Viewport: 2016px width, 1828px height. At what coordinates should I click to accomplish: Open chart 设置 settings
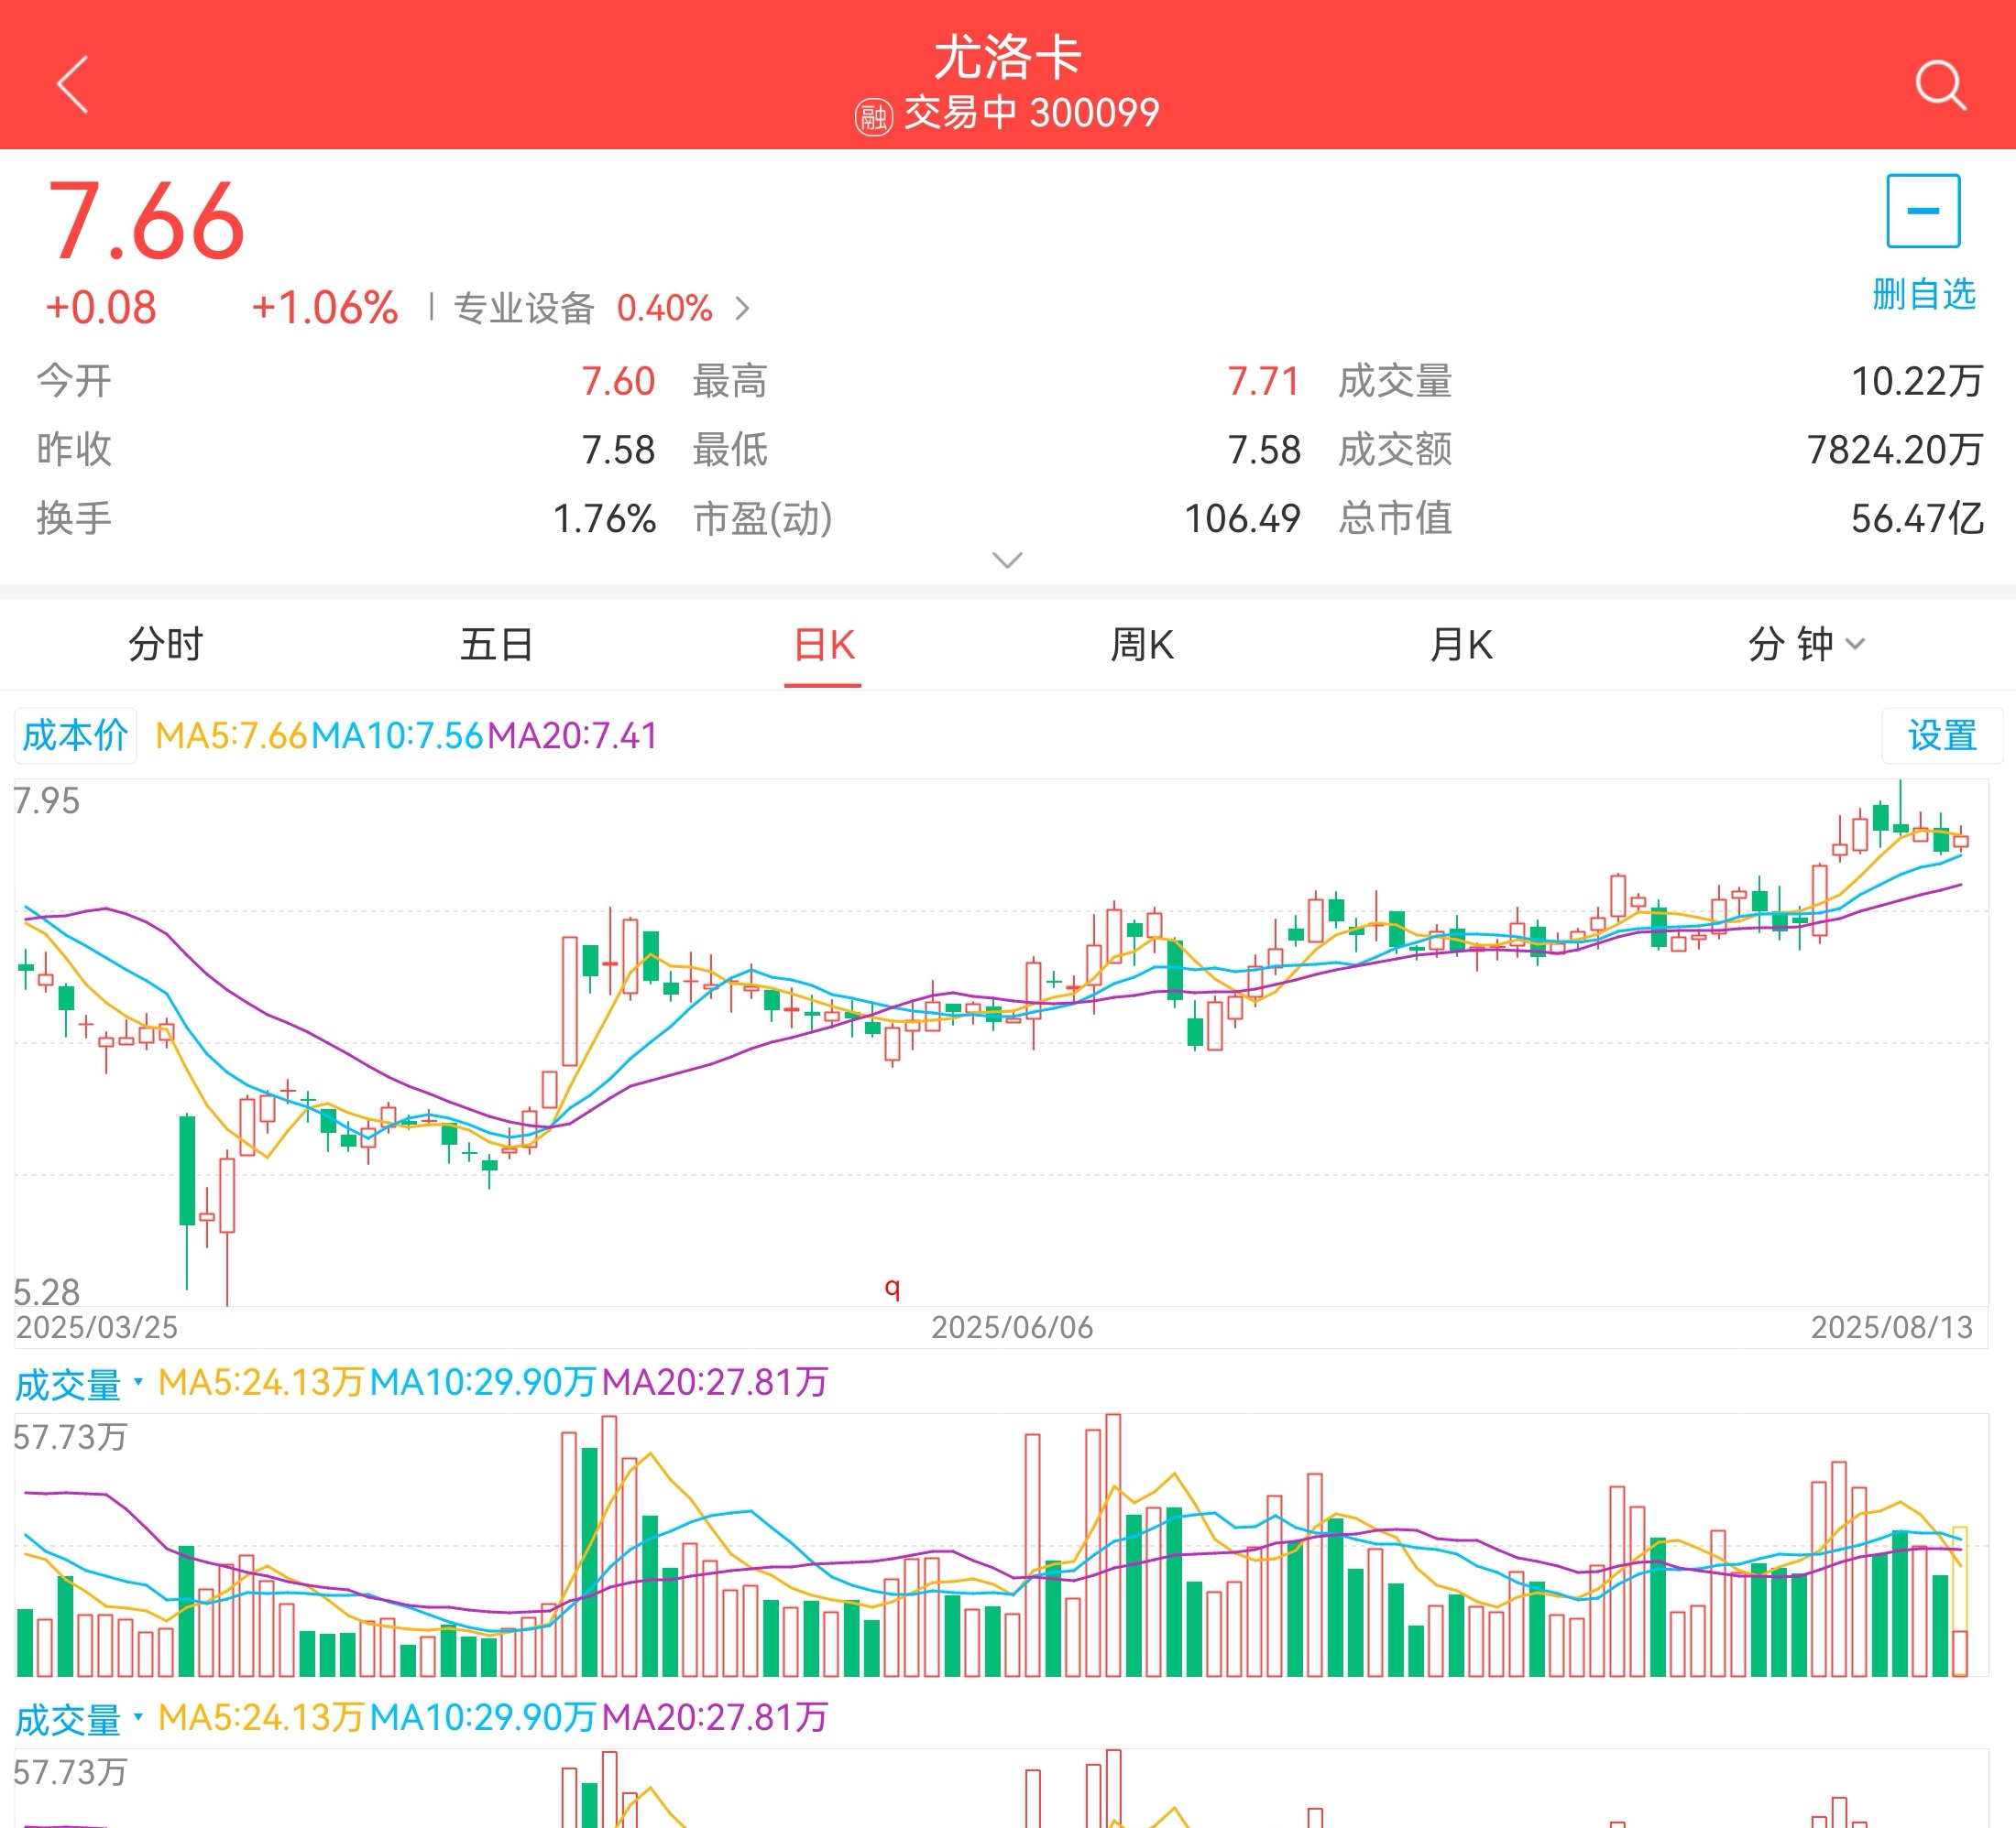tap(1942, 735)
